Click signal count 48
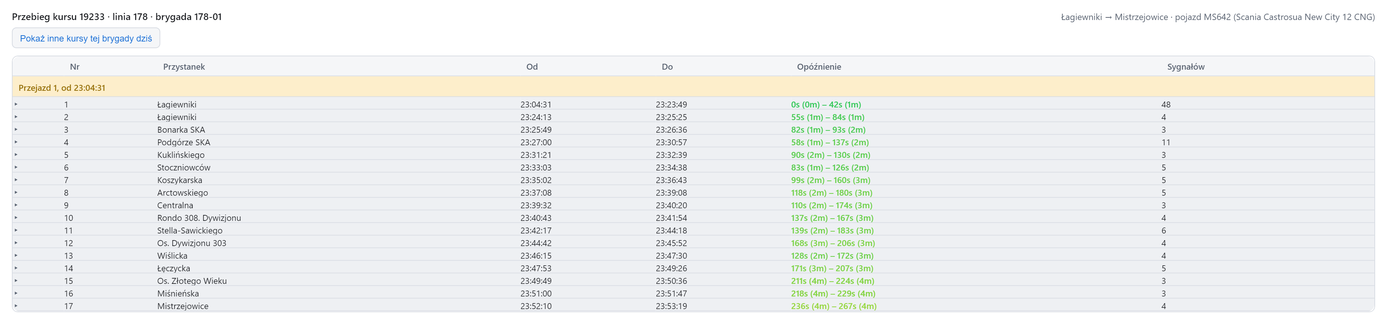The height and width of the screenshot is (335, 1387). [1166, 105]
